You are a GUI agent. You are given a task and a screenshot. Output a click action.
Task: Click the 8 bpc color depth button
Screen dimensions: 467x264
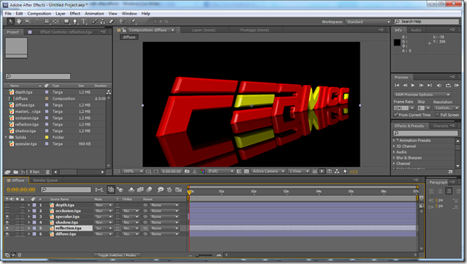(x=35, y=172)
